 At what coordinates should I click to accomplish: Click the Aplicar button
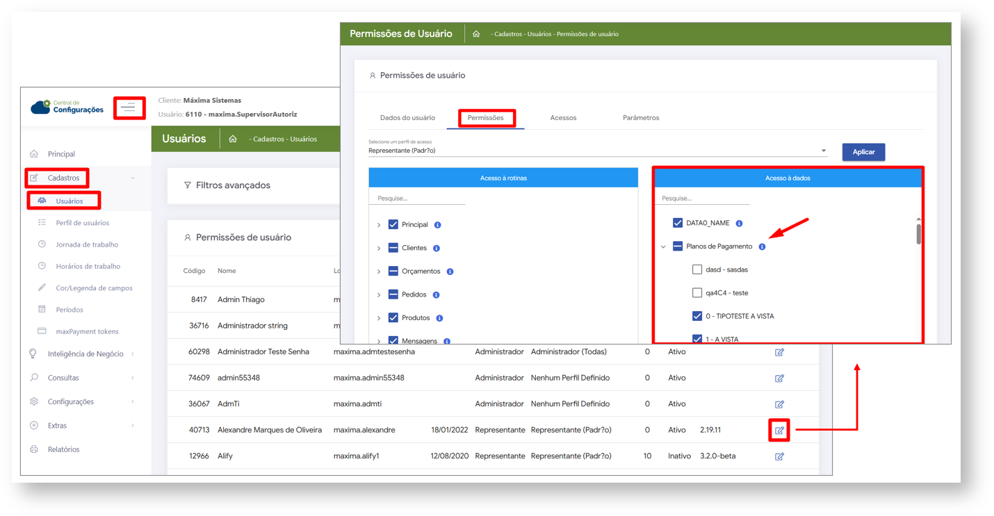[863, 152]
